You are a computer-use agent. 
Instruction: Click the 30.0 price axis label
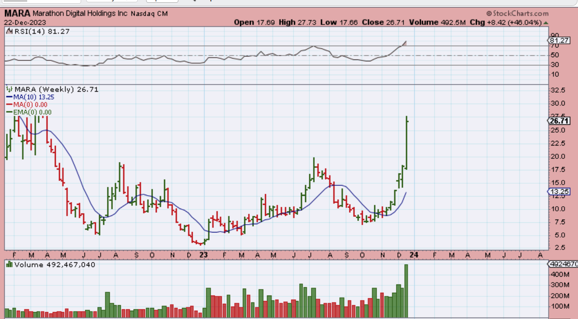click(x=559, y=103)
